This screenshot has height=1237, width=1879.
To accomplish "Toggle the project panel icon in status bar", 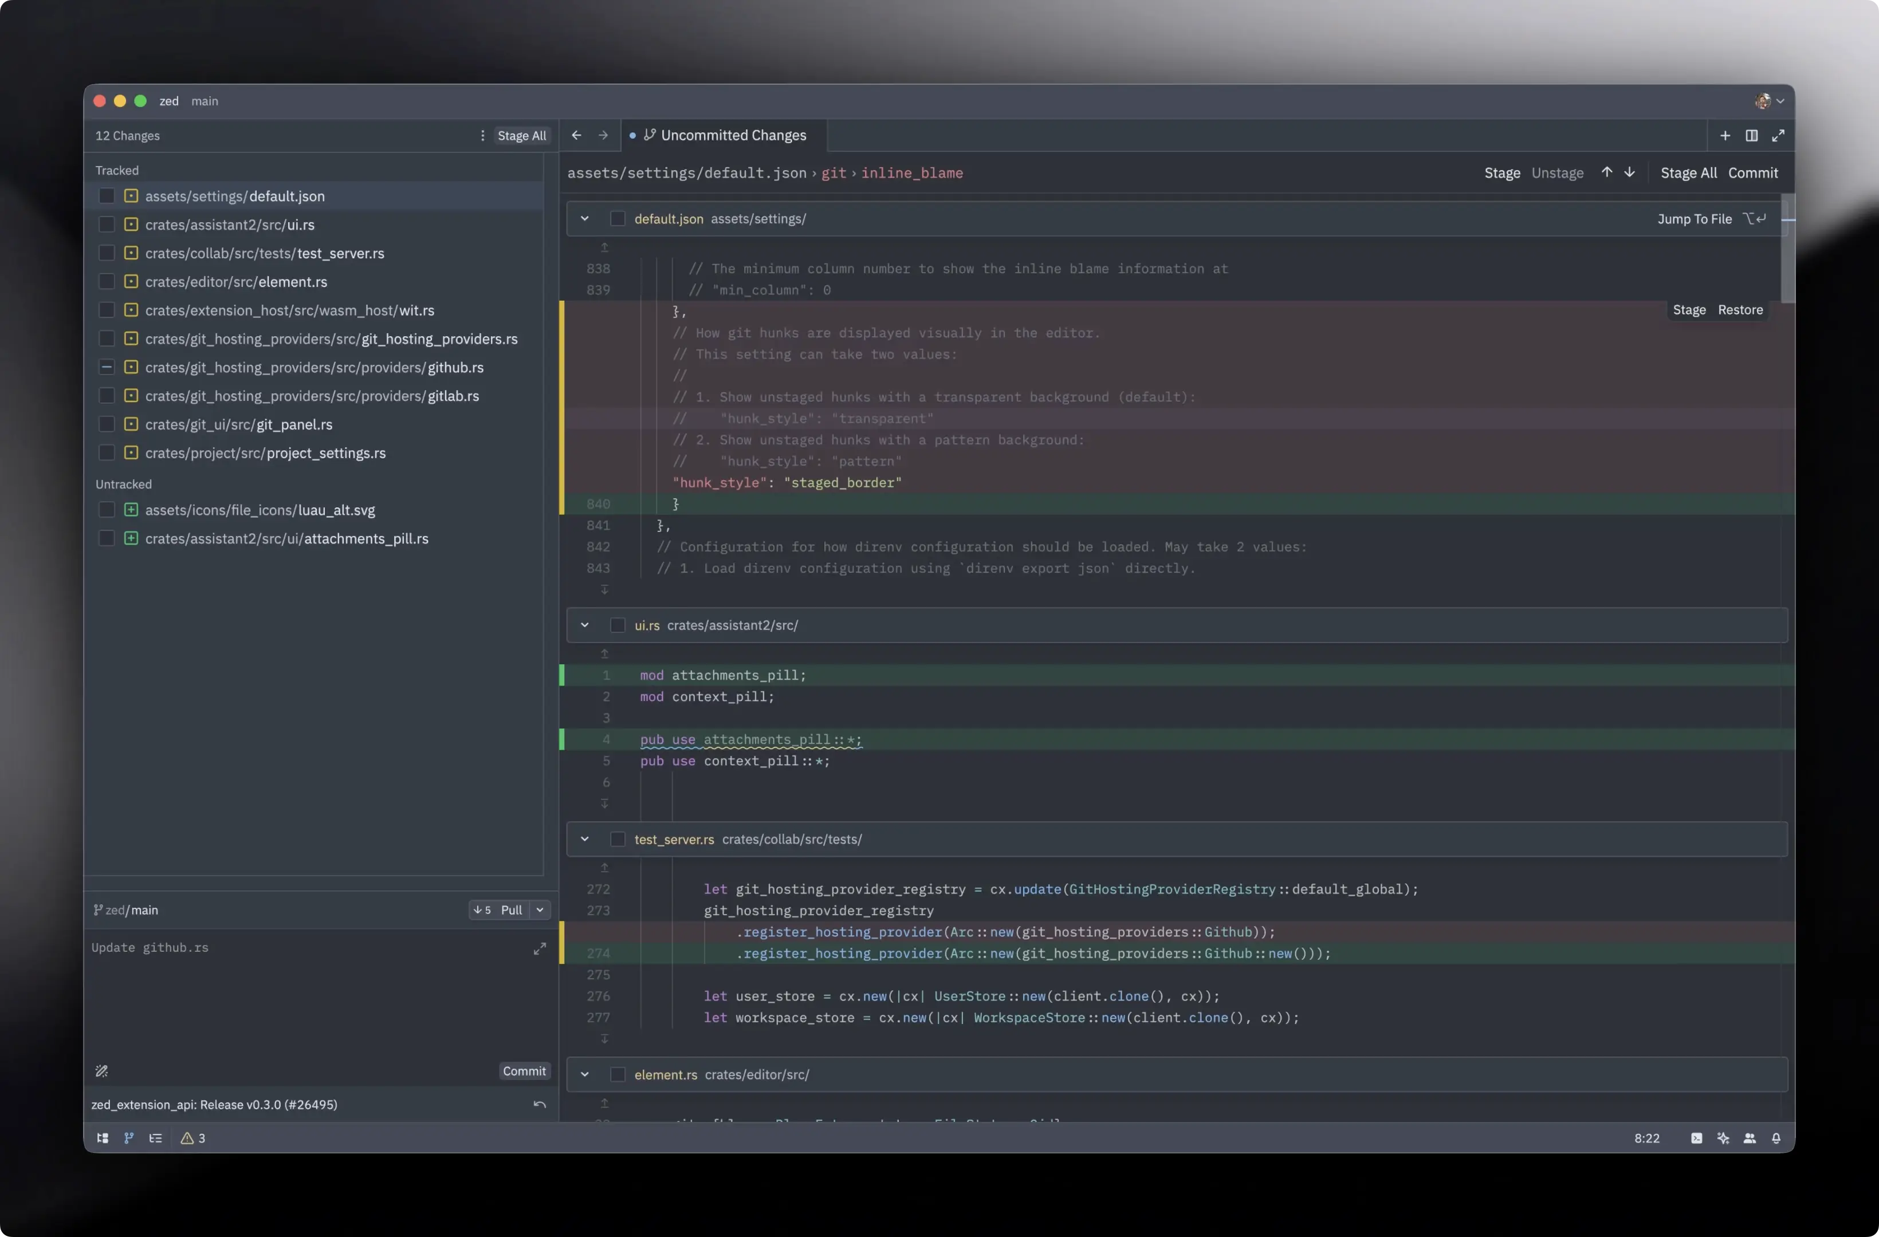I will click(103, 1137).
